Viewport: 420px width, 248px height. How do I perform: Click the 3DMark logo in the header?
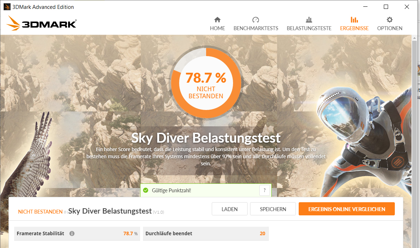tap(42, 23)
